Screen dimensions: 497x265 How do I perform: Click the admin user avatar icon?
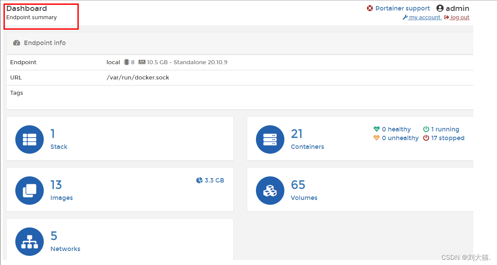click(x=440, y=8)
